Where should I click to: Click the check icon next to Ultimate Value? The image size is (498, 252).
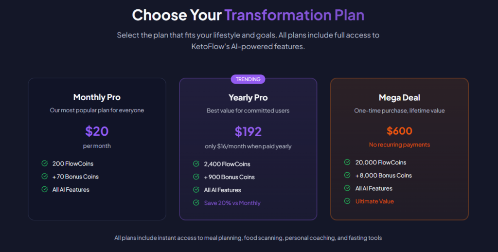(x=347, y=201)
